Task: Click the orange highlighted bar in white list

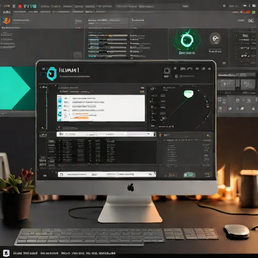Action: coord(80,118)
